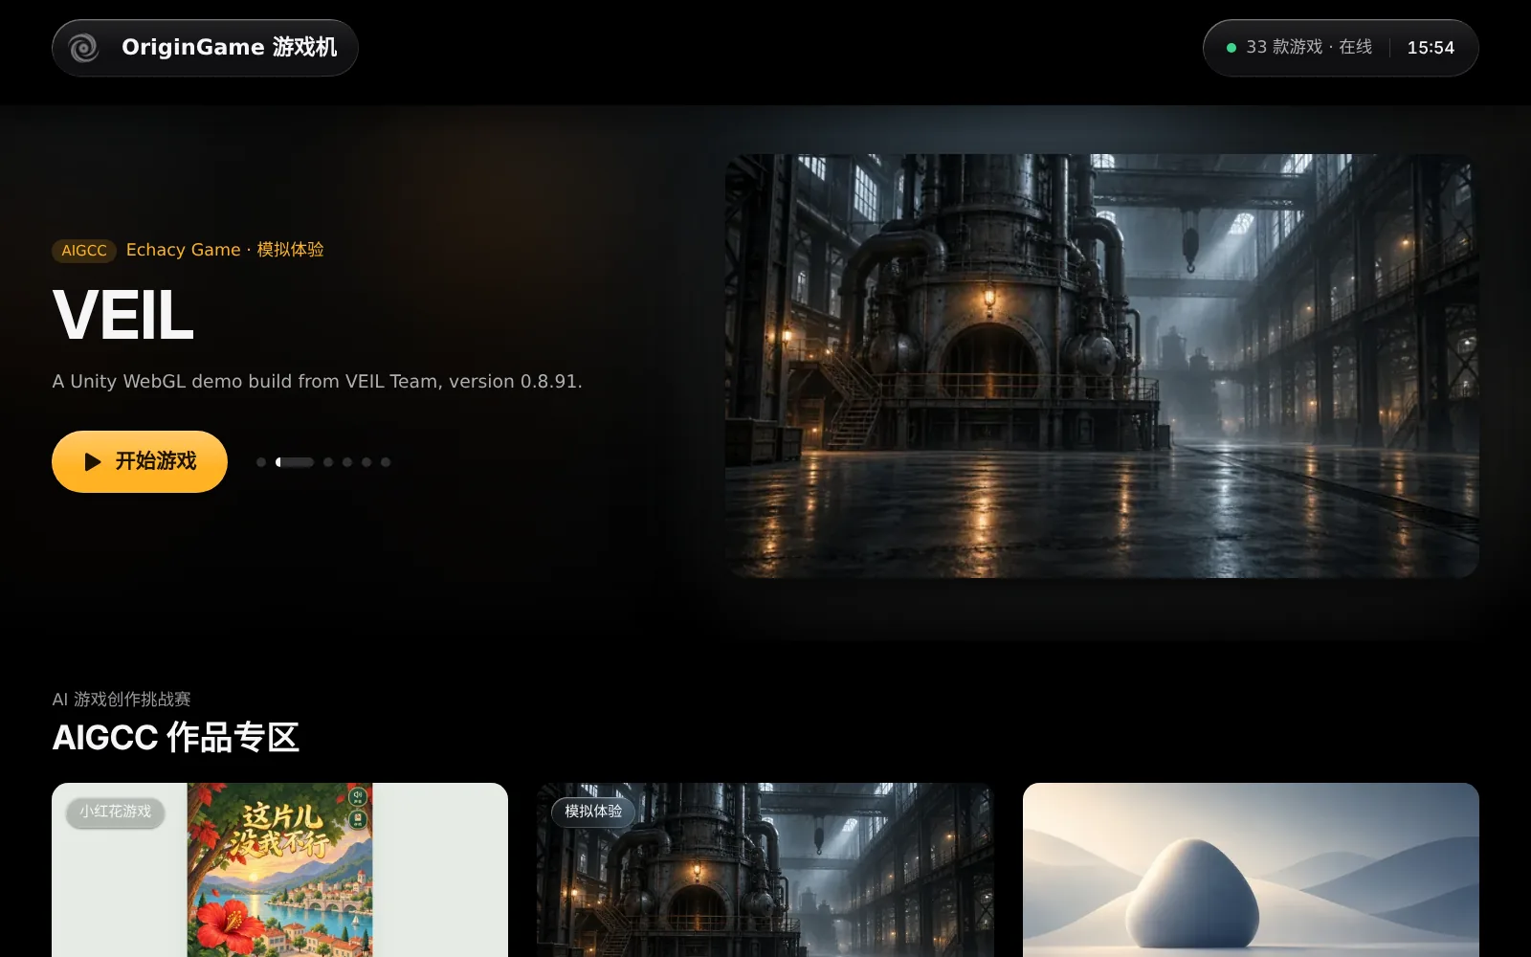Open the snowy mound game card
This screenshot has height=957, width=1531.
point(1251,870)
